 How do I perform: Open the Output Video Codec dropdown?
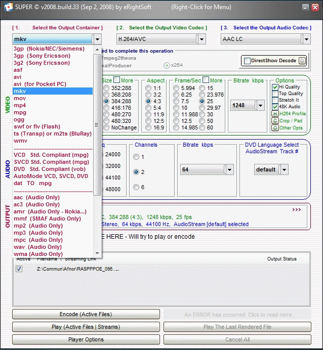click(x=201, y=39)
